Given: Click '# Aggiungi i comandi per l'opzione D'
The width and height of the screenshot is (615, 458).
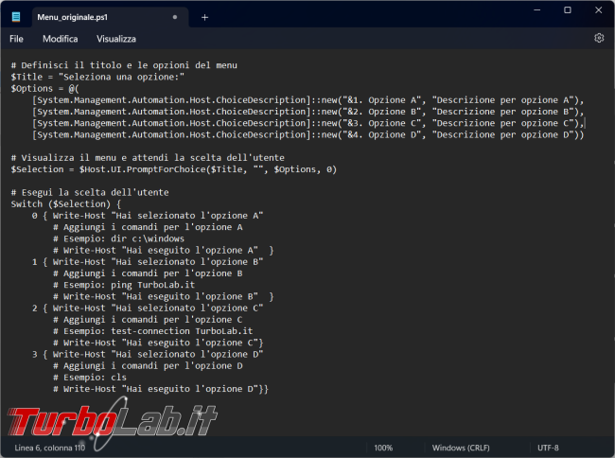Looking at the screenshot, I should tap(148, 366).
